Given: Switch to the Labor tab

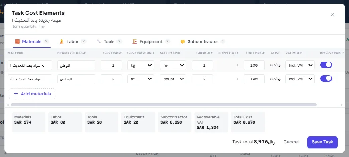Looking at the screenshot, I should (x=73, y=41).
